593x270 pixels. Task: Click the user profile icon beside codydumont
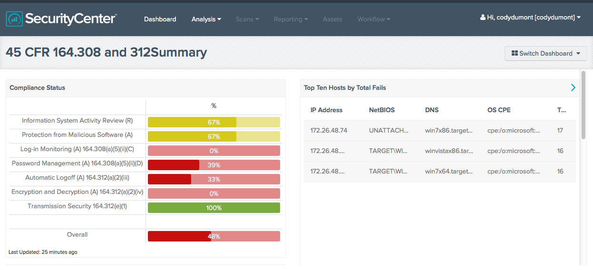483,18
